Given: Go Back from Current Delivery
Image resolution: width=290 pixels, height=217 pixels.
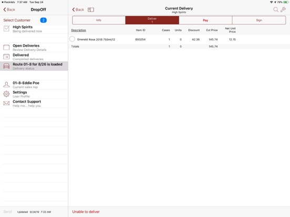Looking at the screenshot, I should coord(78,9).
